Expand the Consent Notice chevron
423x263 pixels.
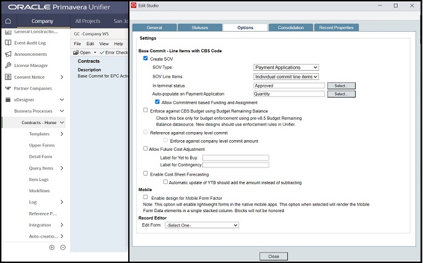click(62, 77)
